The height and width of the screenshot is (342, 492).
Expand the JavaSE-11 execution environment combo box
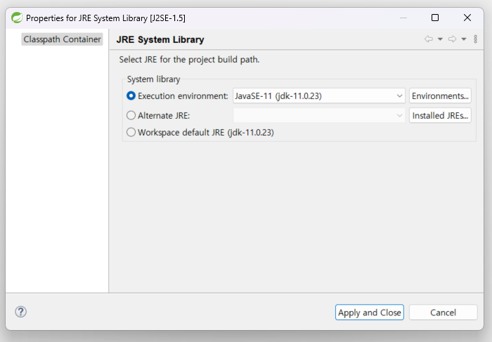coord(319,96)
